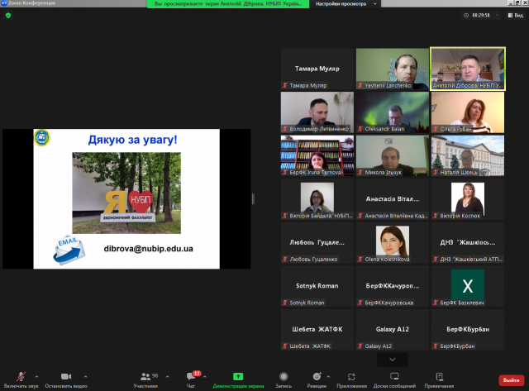
Task: Open Приложения apps icon
Action: (x=351, y=376)
